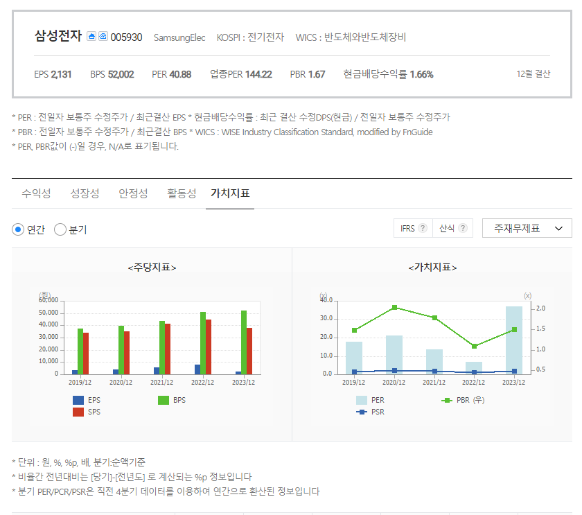This screenshot has width=582, height=515.
Task: Open the 주재무제표 dropdown
Action: [x=527, y=228]
